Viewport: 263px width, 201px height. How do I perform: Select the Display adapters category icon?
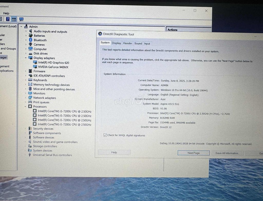[30, 58]
